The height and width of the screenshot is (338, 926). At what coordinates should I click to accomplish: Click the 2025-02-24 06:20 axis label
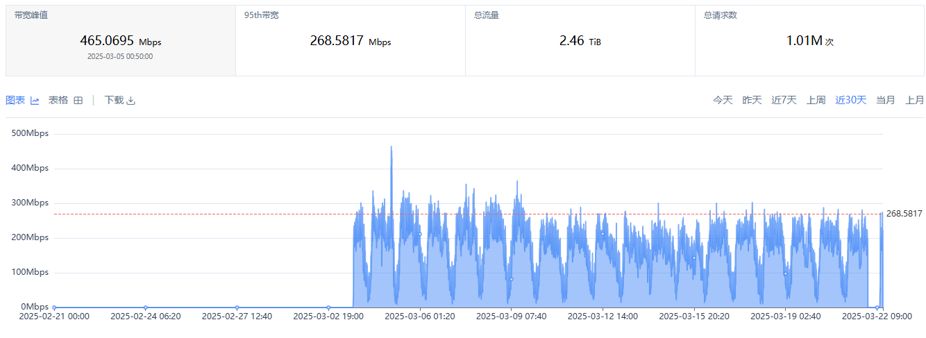coord(145,316)
